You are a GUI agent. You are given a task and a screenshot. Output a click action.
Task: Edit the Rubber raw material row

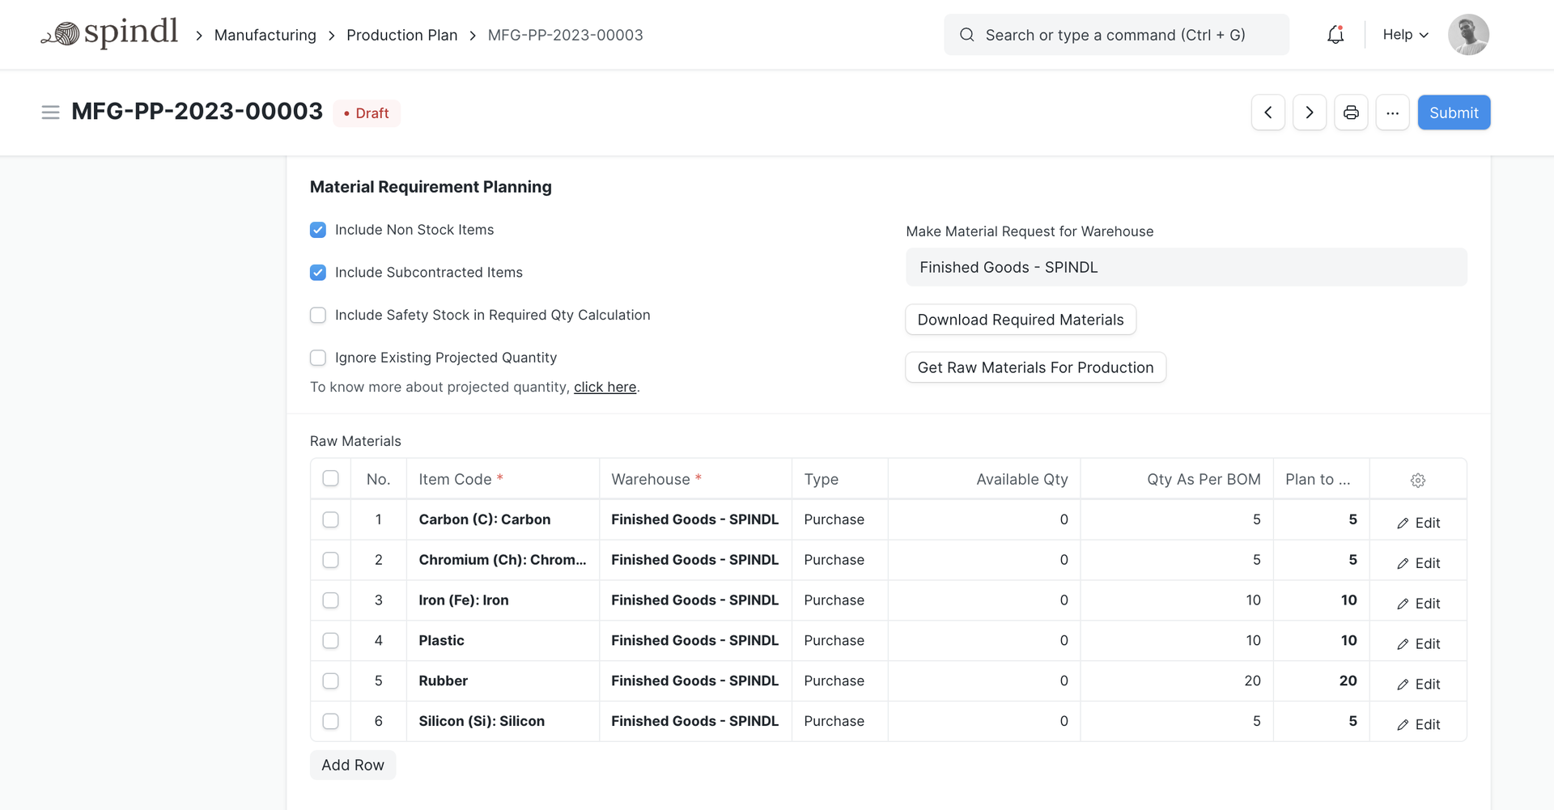coord(1418,683)
